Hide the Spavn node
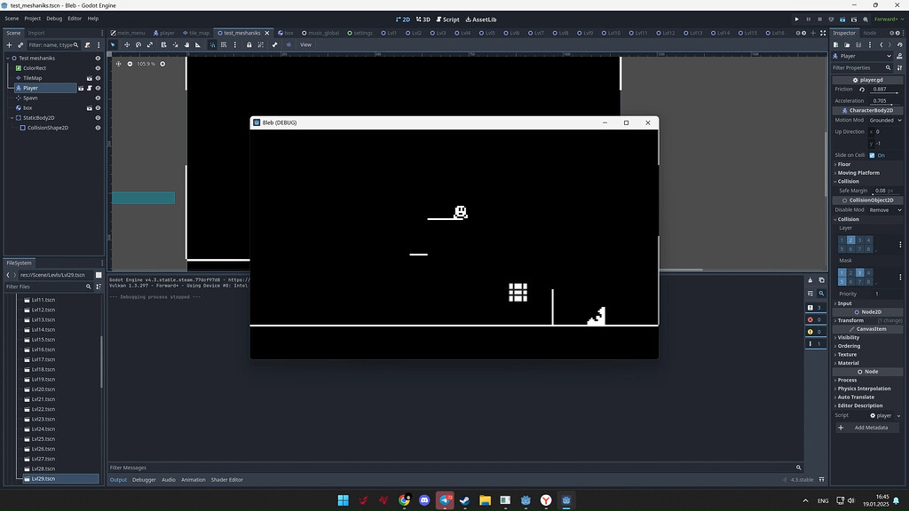This screenshot has height=511, width=909. pos(98,98)
